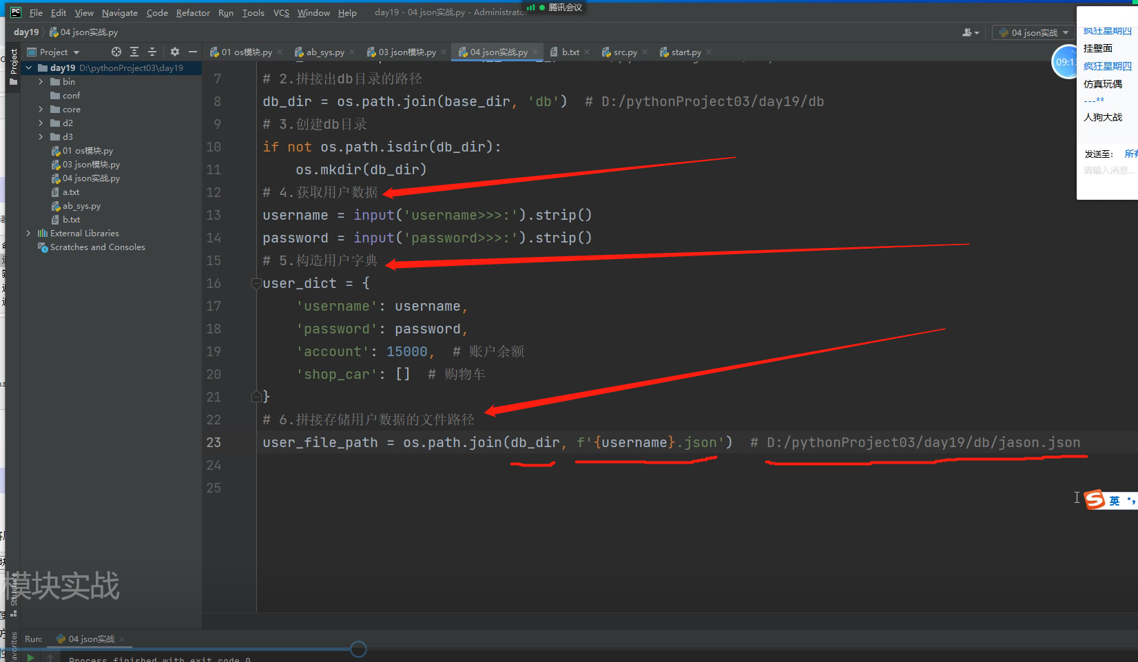Open the user account dropdown icon

[x=971, y=32]
